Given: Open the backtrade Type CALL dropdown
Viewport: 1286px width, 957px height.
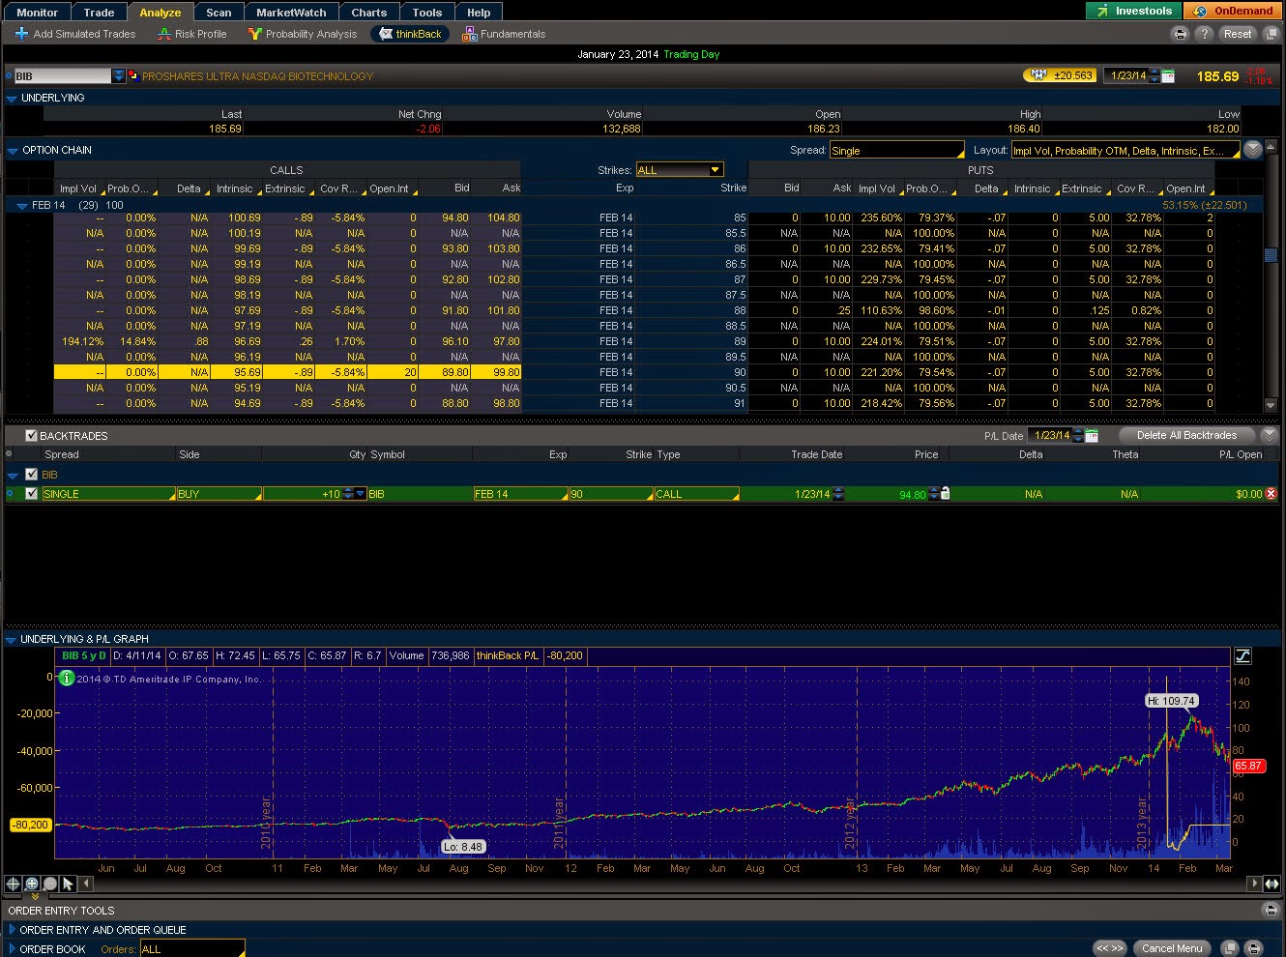Looking at the screenshot, I should (x=697, y=494).
